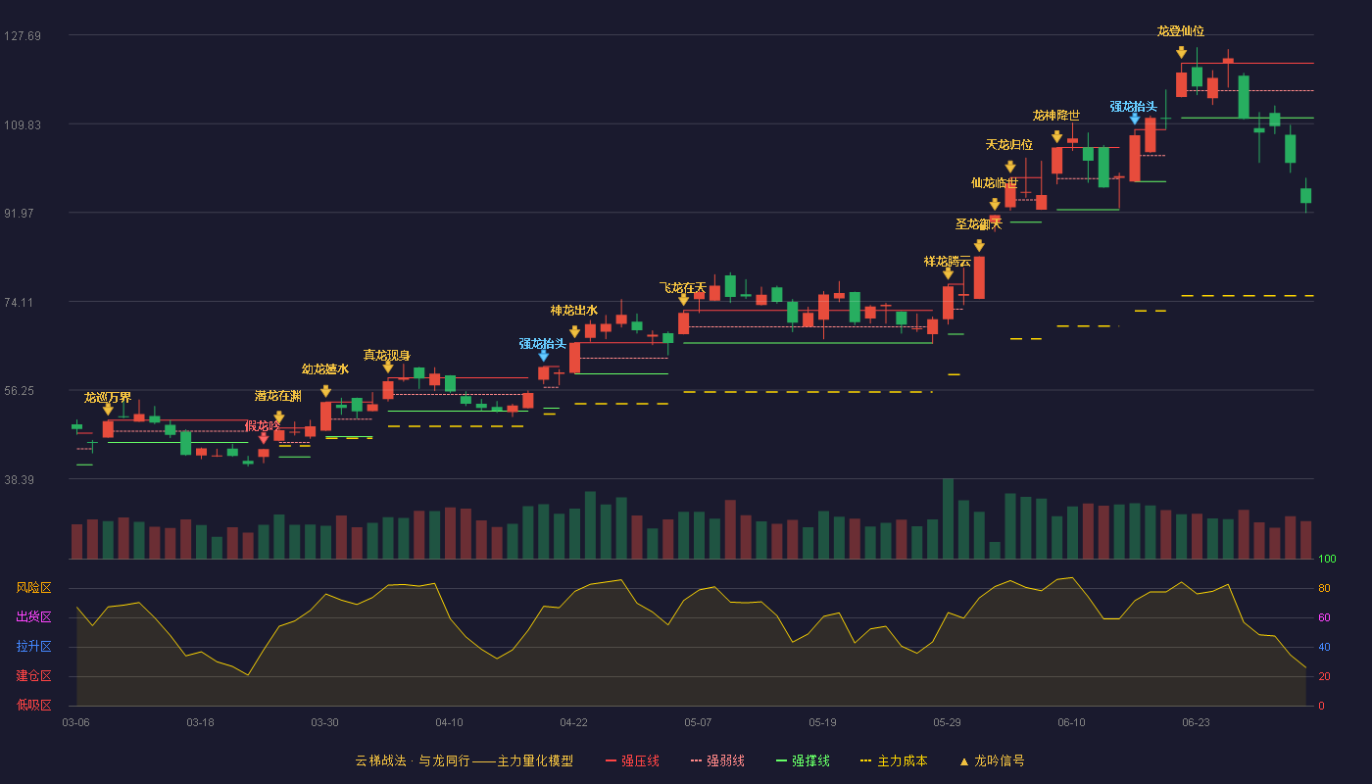Toggle the 龙吟信号 legend item

[991, 760]
